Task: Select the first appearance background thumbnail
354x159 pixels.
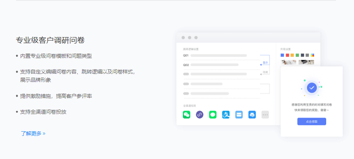Action: [x=288, y=62]
